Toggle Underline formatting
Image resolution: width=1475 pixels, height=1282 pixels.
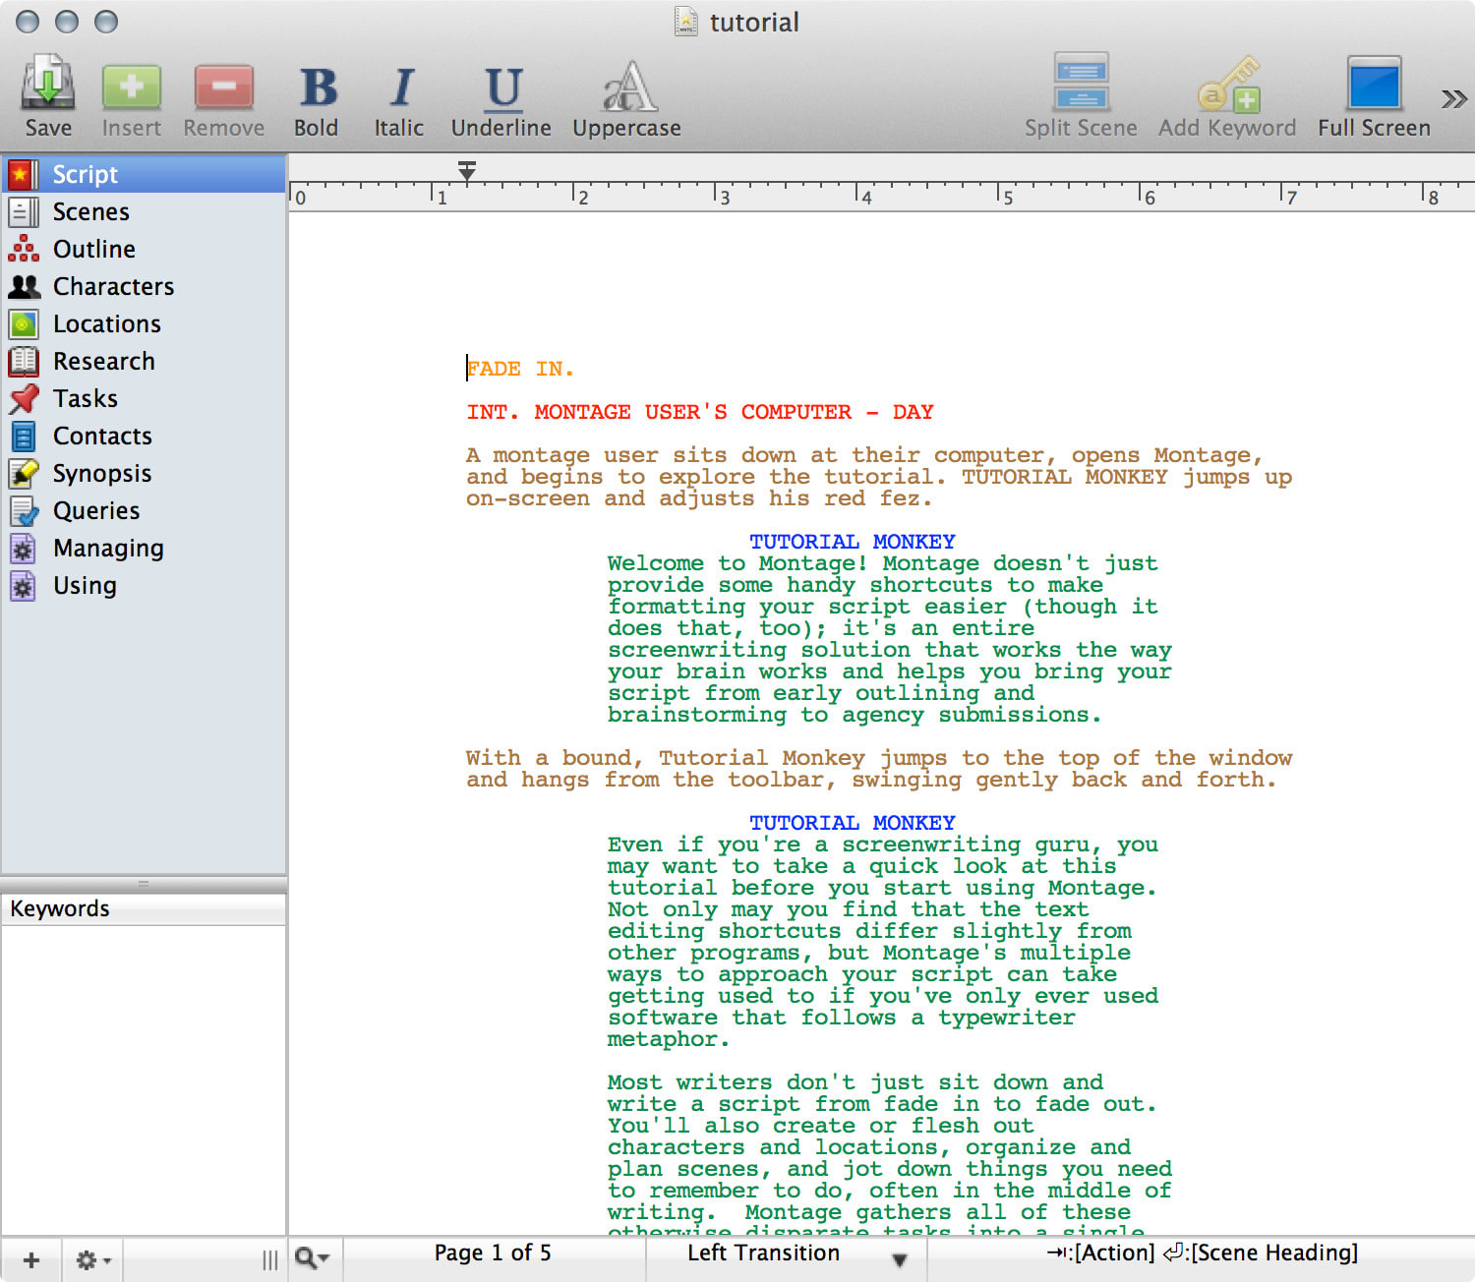[x=501, y=87]
